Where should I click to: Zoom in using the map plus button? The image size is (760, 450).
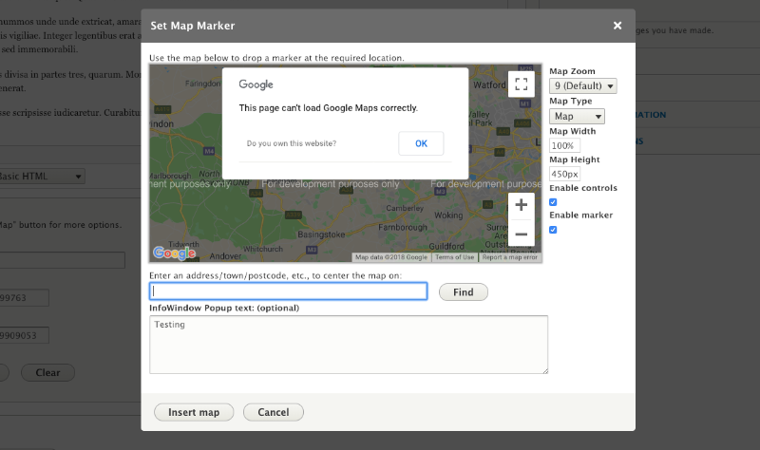tap(521, 205)
